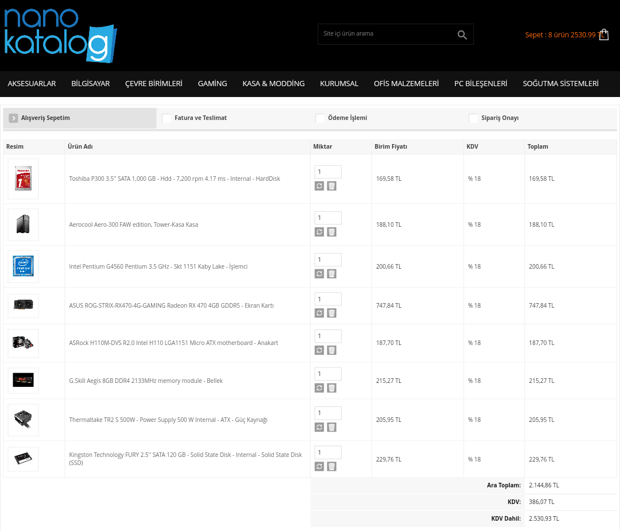The height and width of the screenshot is (531, 620).
Task: Click the Kingston SSD thumbnail
Action: point(24,459)
